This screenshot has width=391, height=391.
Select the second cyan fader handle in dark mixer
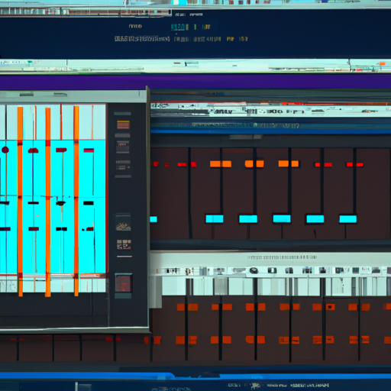(248, 219)
